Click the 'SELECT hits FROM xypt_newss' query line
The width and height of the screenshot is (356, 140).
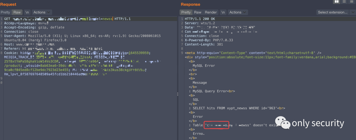point(237,108)
